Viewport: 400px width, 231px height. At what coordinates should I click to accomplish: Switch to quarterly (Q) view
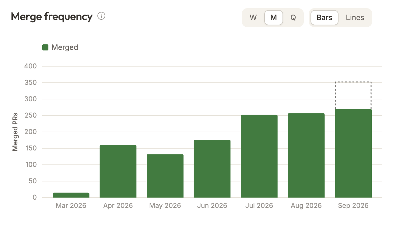(293, 18)
